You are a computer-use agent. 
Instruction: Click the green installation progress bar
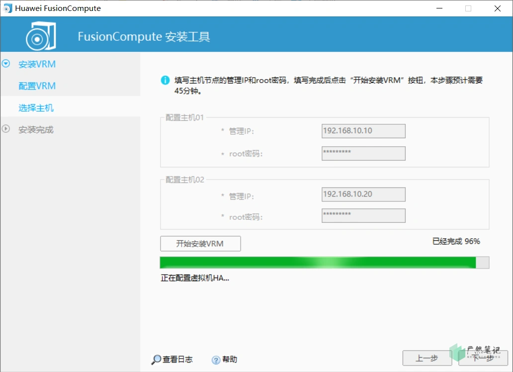(325, 263)
